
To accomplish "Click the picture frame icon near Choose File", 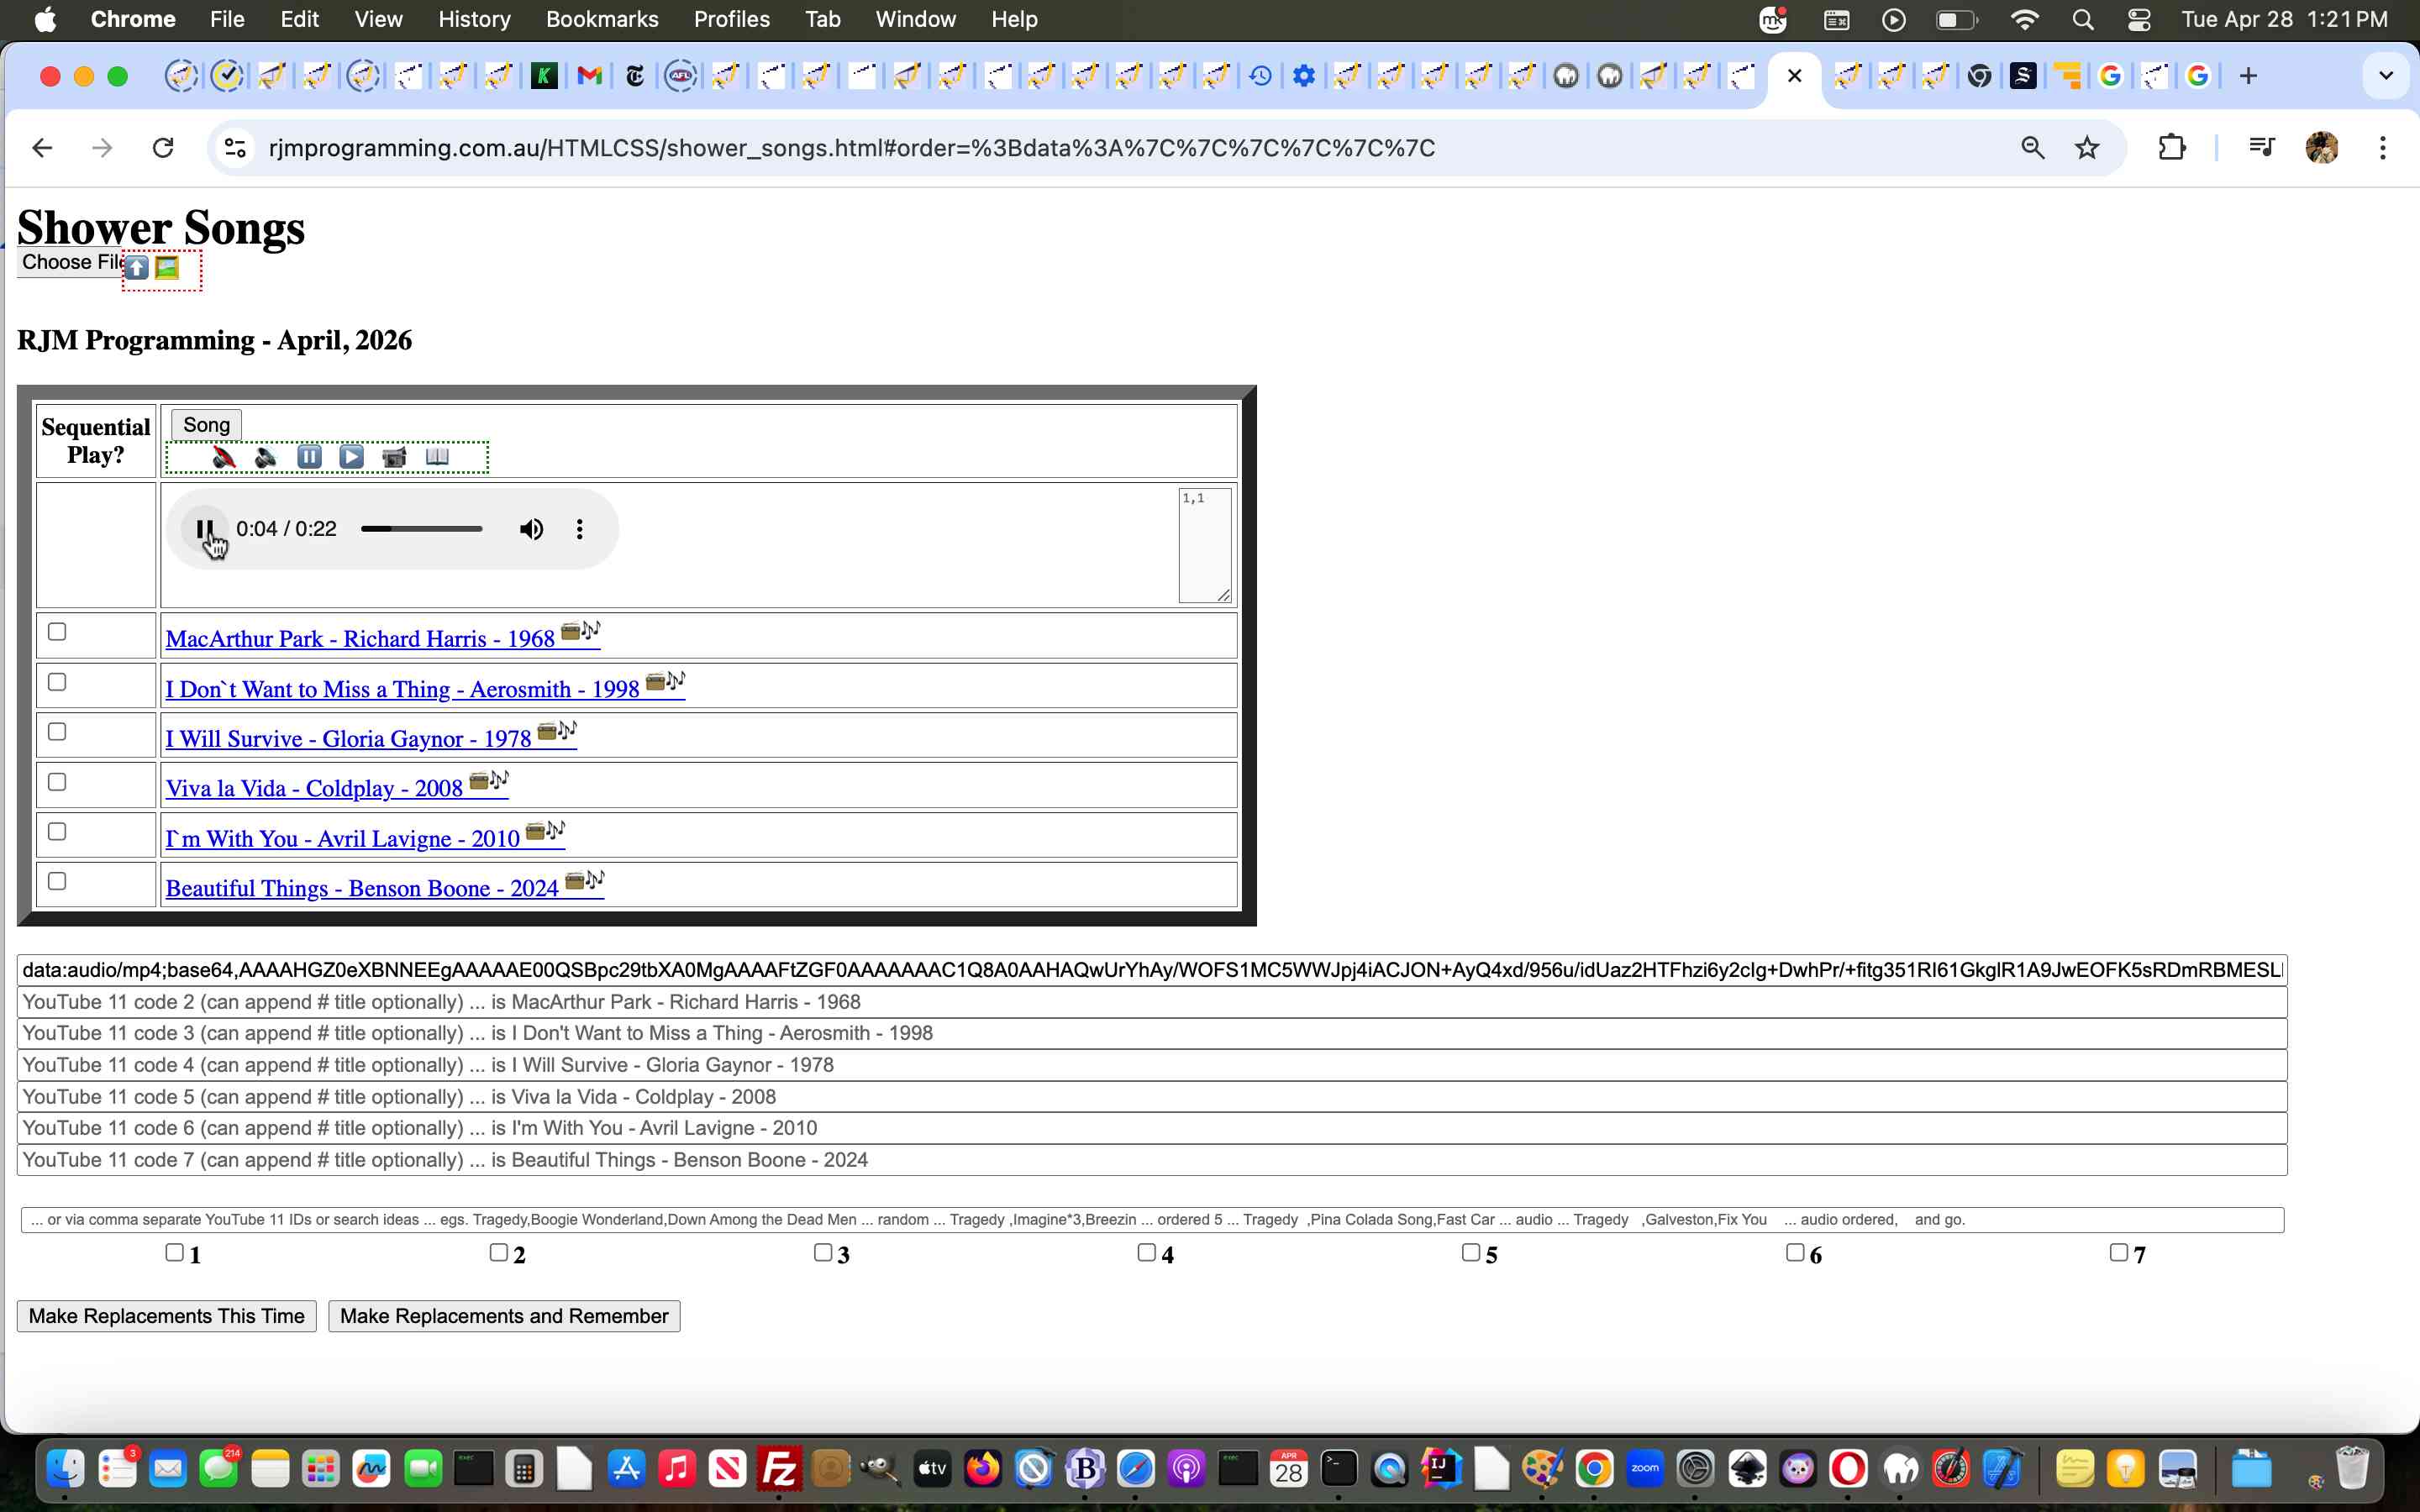I will [x=166, y=267].
